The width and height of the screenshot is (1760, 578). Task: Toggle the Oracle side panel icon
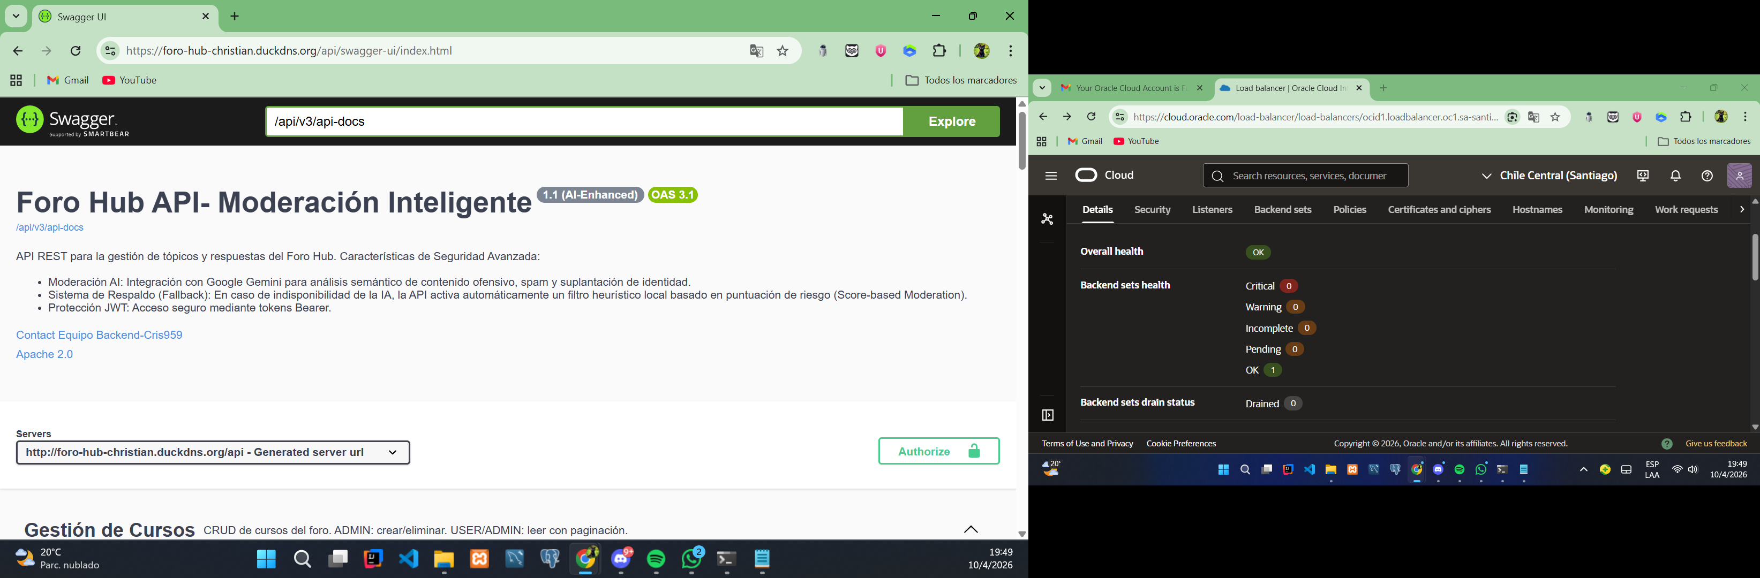click(1048, 415)
